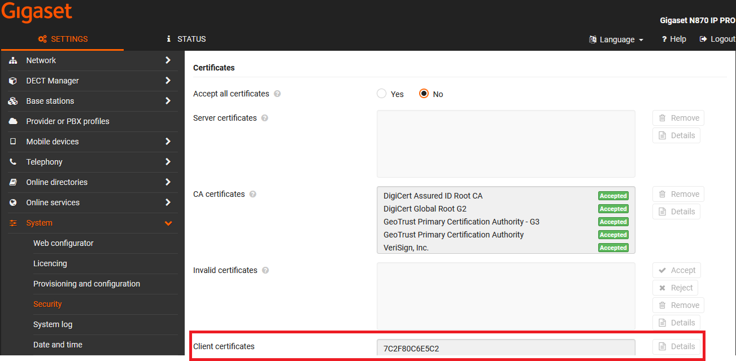Click Remove button for Invalid certificates
The width and height of the screenshot is (736, 361).
click(678, 305)
